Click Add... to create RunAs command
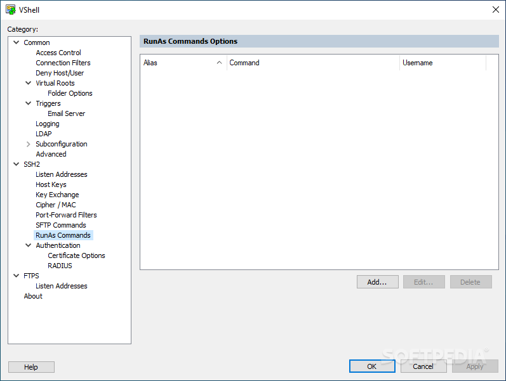The height and width of the screenshot is (381, 506). (378, 282)
